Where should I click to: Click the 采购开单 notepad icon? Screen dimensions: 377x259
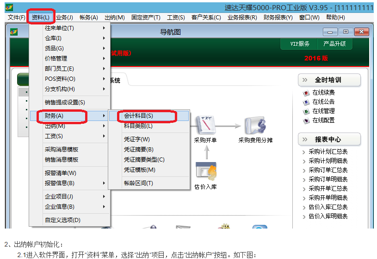206,125
